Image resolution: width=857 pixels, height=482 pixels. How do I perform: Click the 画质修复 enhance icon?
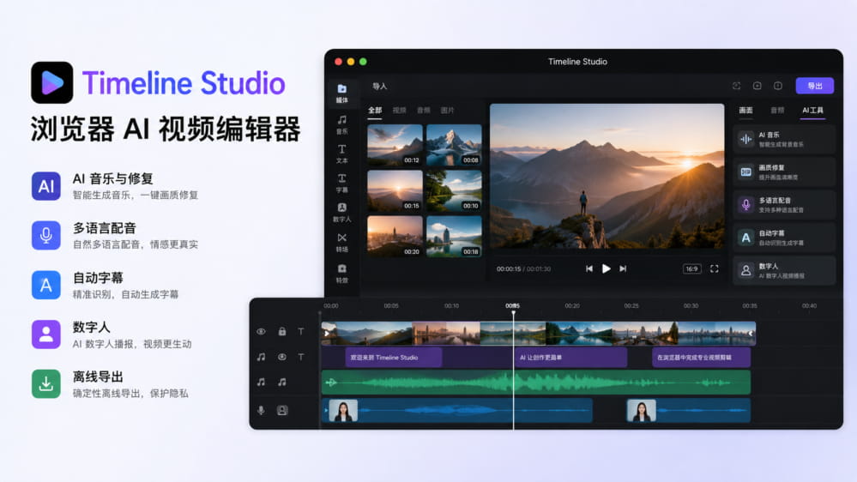point(745,172)
